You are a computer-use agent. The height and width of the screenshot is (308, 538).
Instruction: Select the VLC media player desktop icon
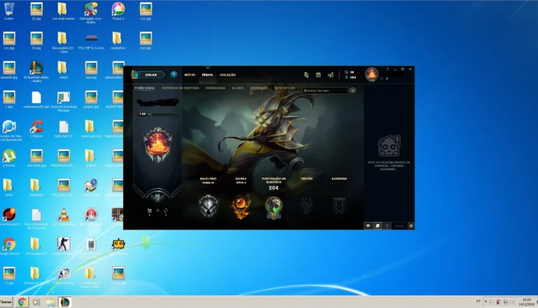[63, 217]
